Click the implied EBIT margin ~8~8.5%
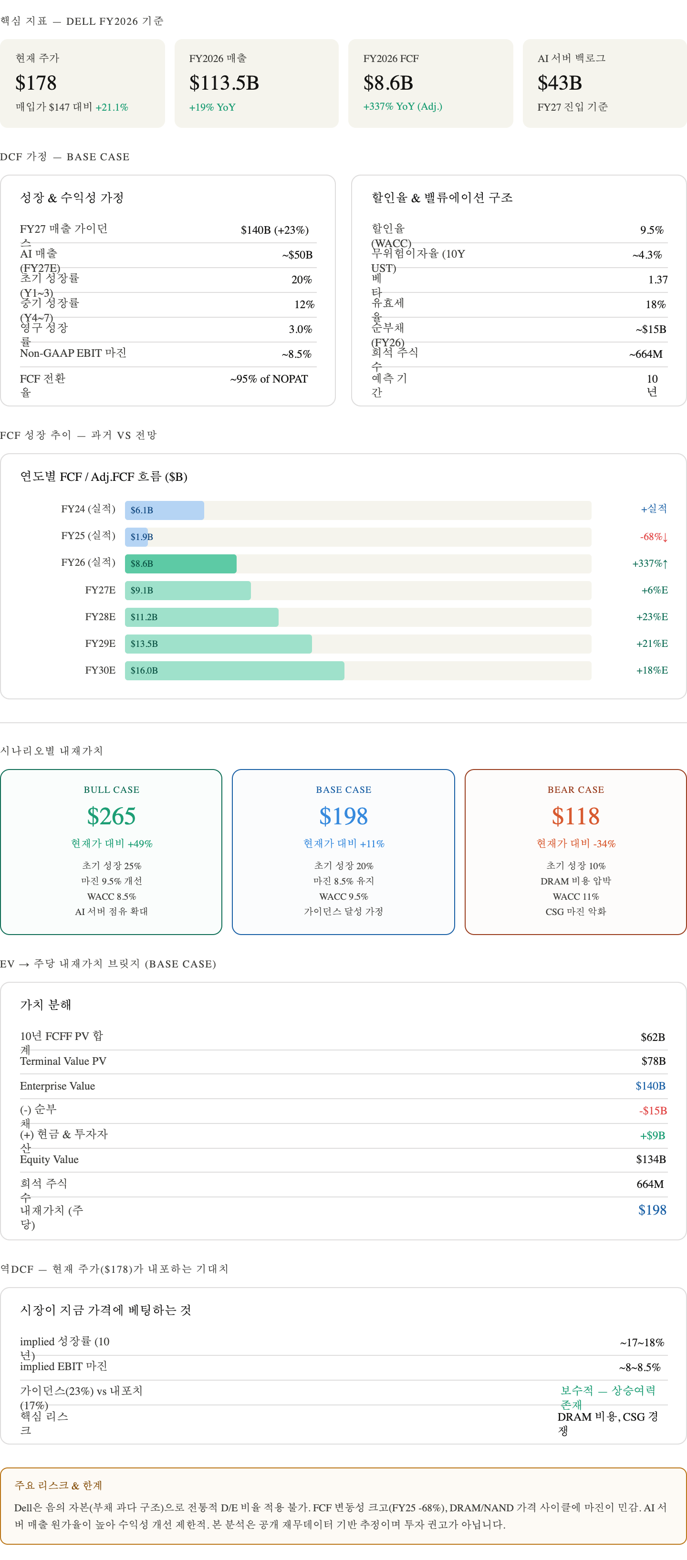The height and width of the screenshot is (1560, 687). [639, 1367]
